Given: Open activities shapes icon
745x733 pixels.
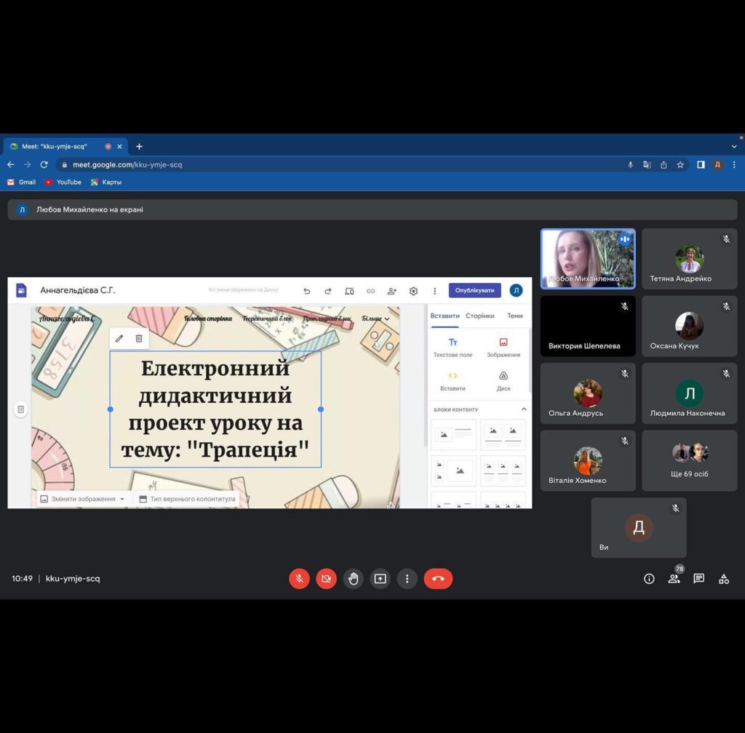Looking at the screenshot, I should 724,579.
